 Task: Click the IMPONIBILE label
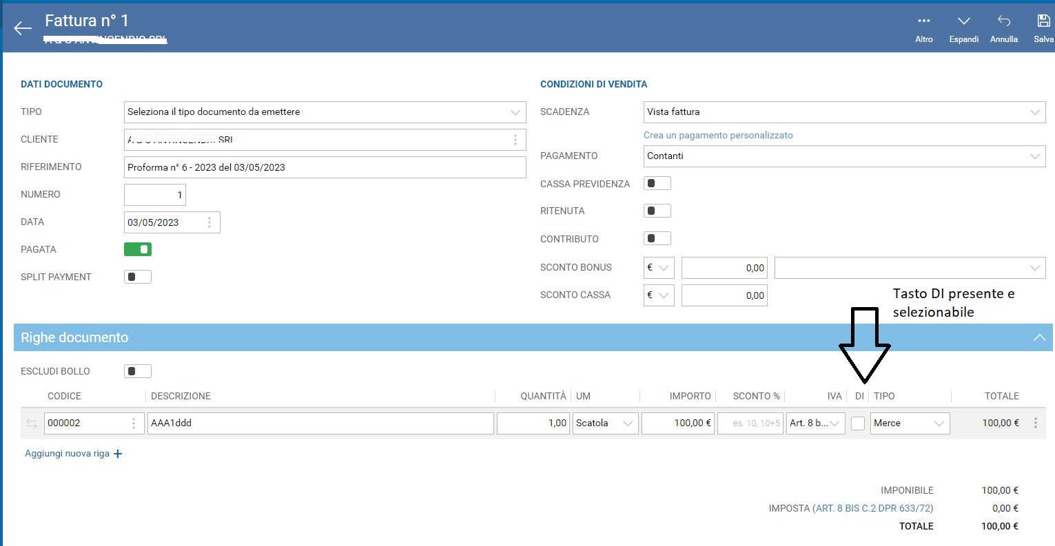pos(907,491)
